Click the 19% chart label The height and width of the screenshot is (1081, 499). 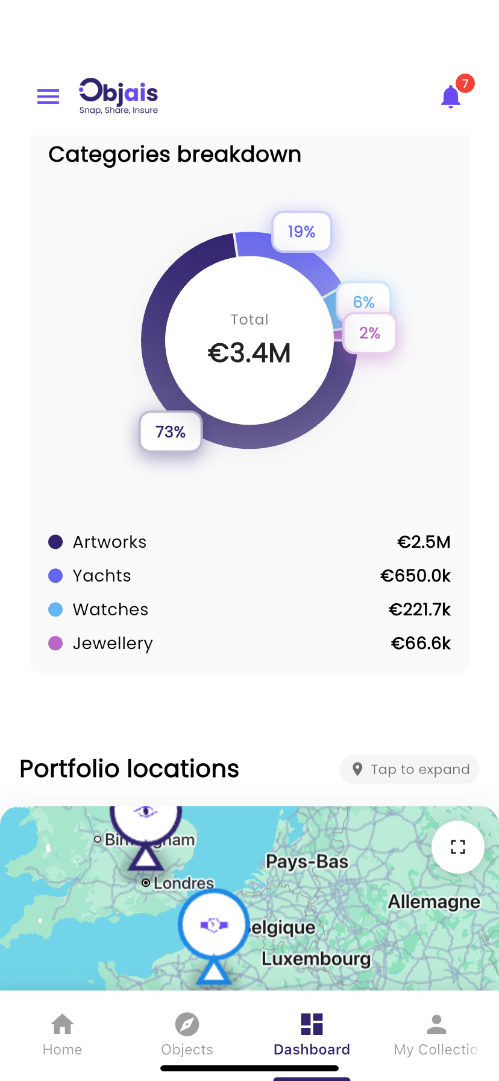tap(301, 232)
